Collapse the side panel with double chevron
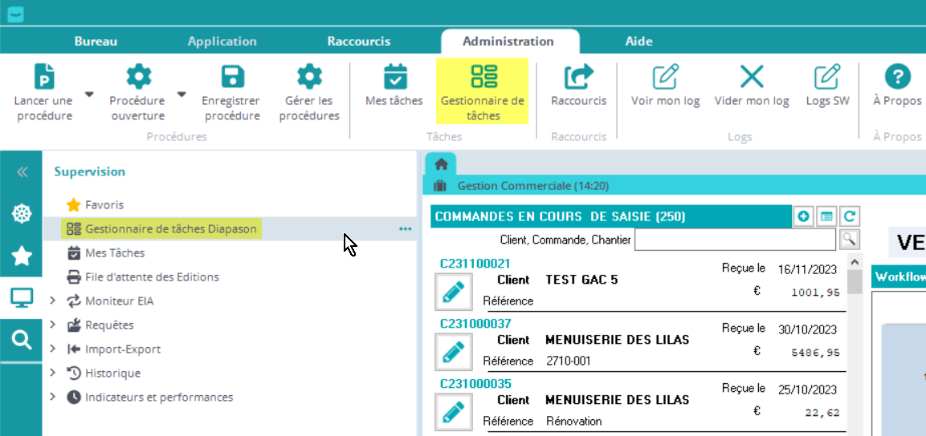This screenshot has height=436, width=926. (x=22, y=172)
